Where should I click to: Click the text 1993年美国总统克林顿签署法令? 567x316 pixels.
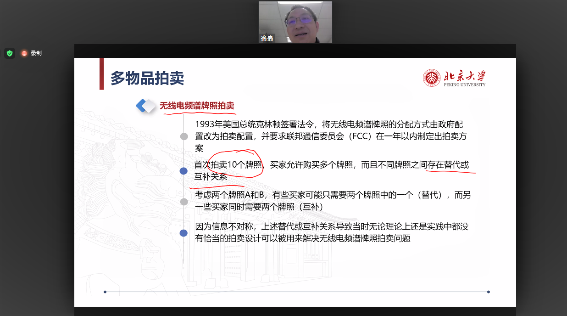254,124
